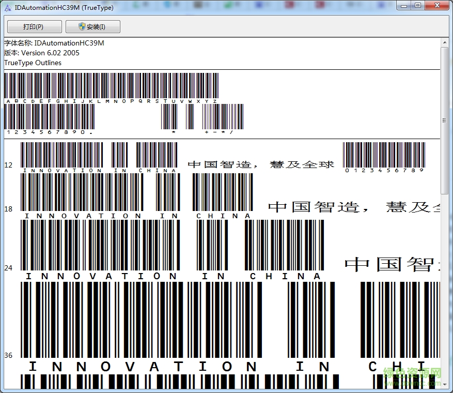The width and height of the screenshot is (453, 393).
Task: Click the 打印(P) print button
Action: pyautogui.click(x=34, y=26)
